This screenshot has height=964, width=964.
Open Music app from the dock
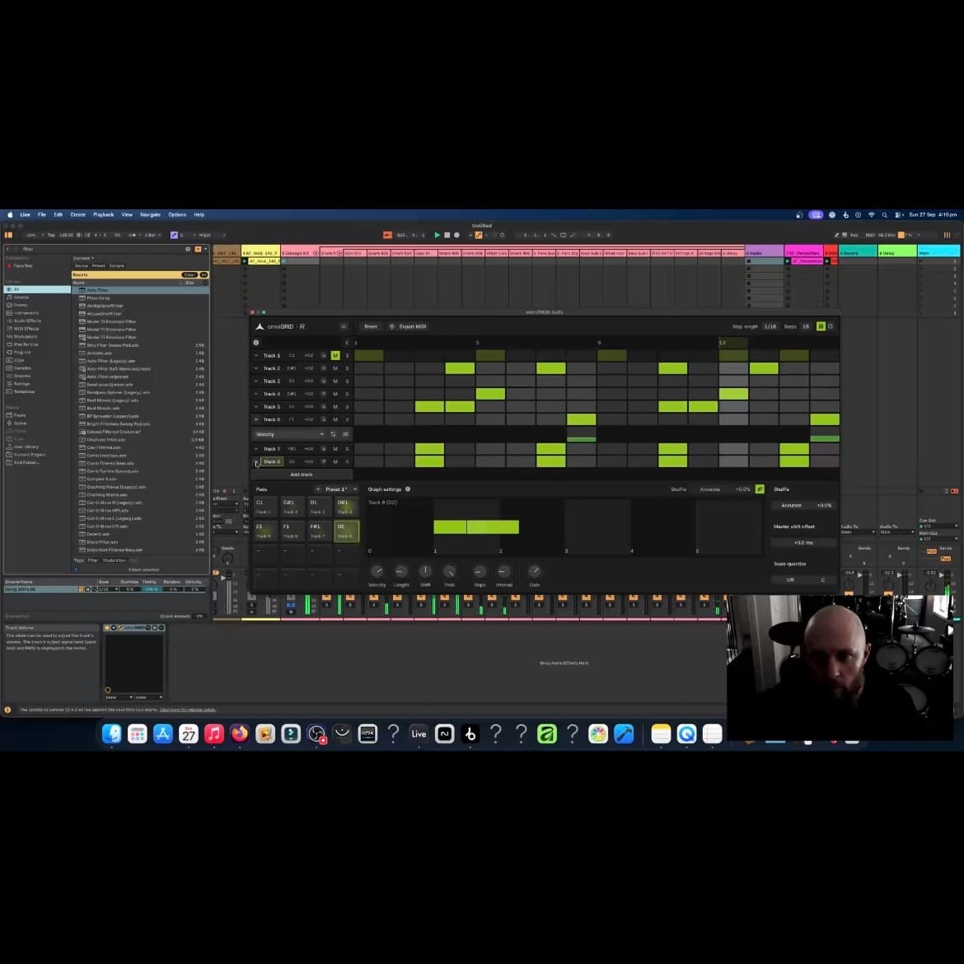point(214,733)
